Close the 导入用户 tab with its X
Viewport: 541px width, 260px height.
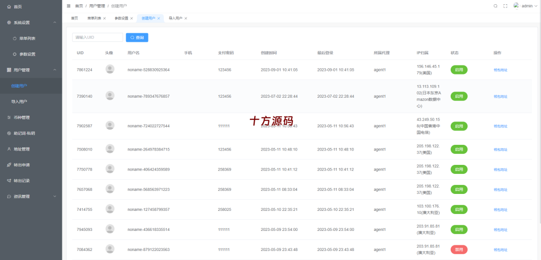coord(185,18)
